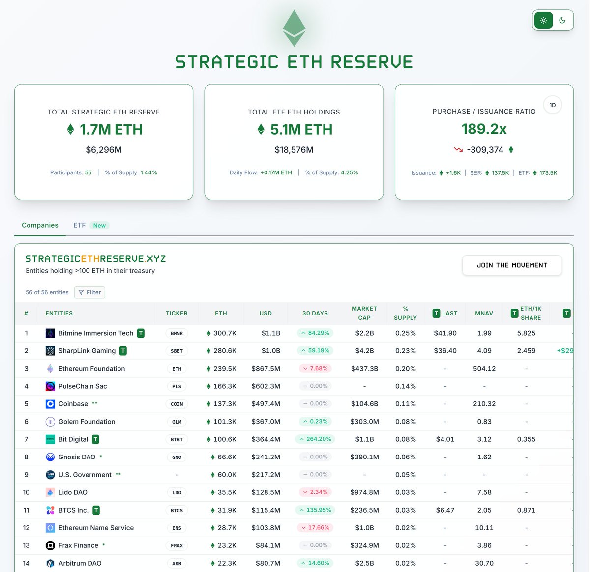Sort by the MNAV column header

484,313
